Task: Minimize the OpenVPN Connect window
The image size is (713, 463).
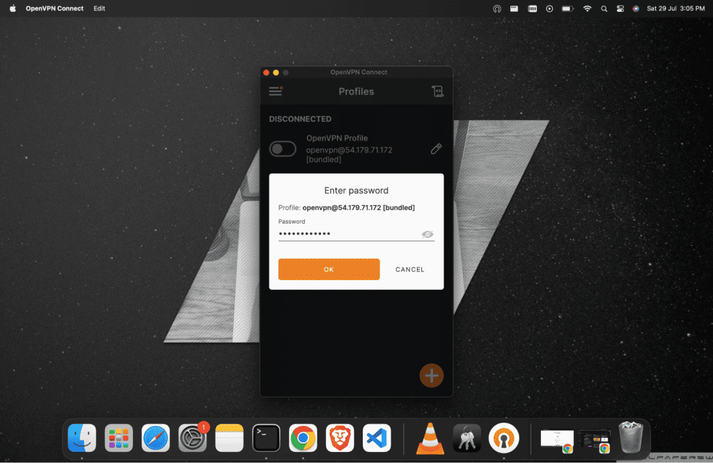Action: (x=276, y=72)
